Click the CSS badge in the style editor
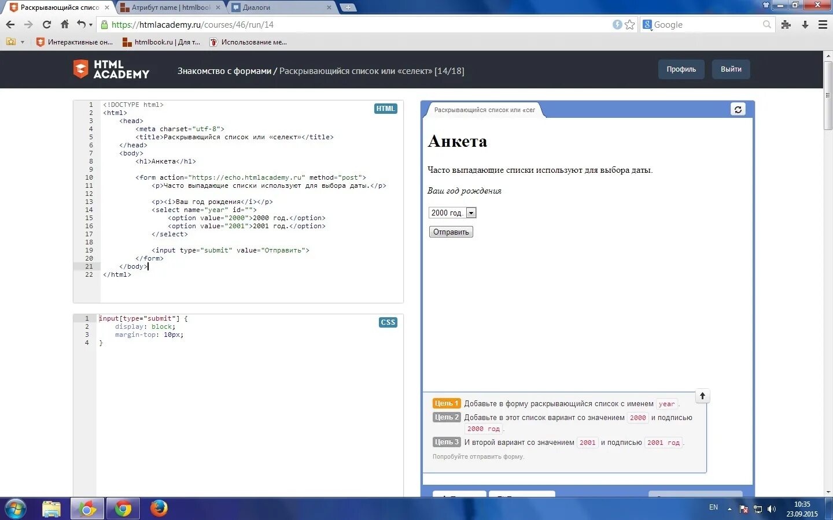Viewport: 833px width, 520px height. point(388,322)
